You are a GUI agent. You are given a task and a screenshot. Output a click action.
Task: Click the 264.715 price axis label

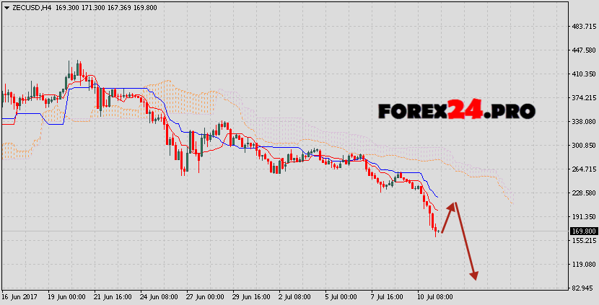582,169
